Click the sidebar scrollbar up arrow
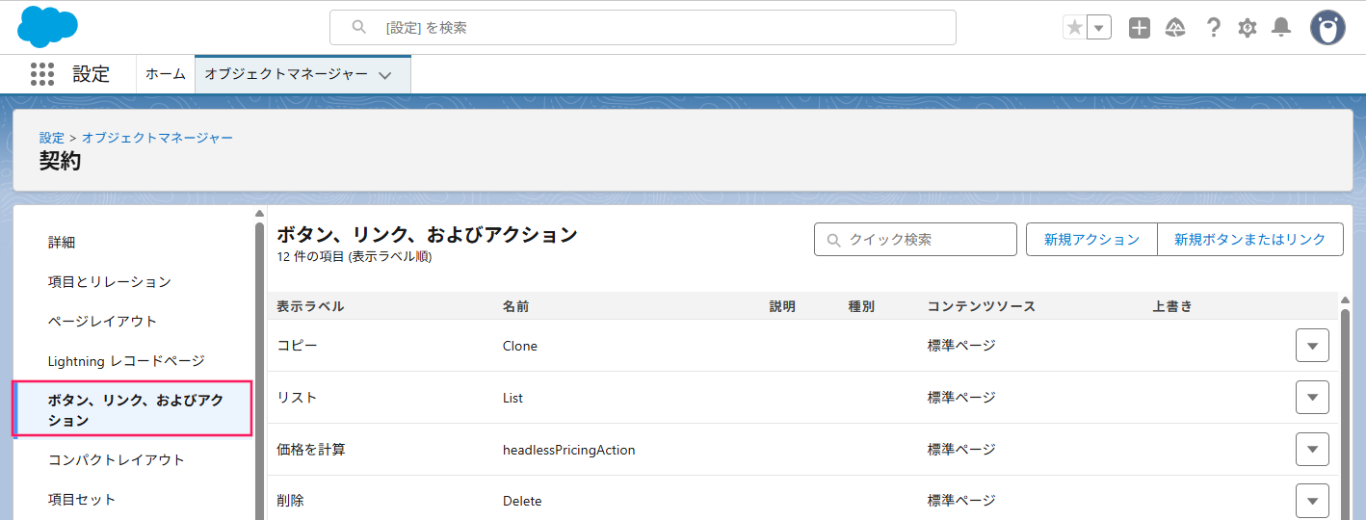 tap(259, 213)
